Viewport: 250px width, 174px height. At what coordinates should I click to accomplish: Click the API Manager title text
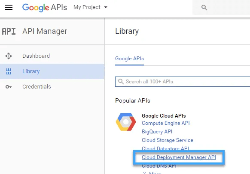point(45,31)
